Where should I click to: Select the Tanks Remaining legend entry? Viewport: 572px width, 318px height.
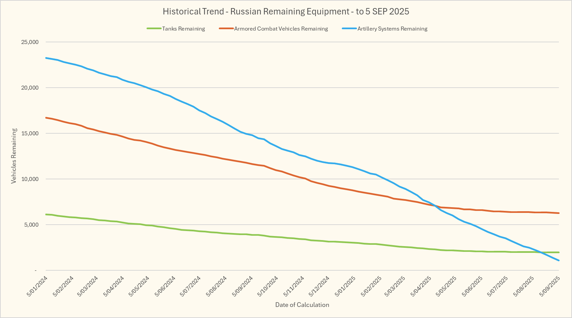pos(183,29)
